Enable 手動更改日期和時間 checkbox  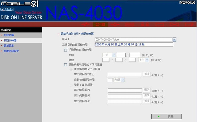click(x=66, y=50)
